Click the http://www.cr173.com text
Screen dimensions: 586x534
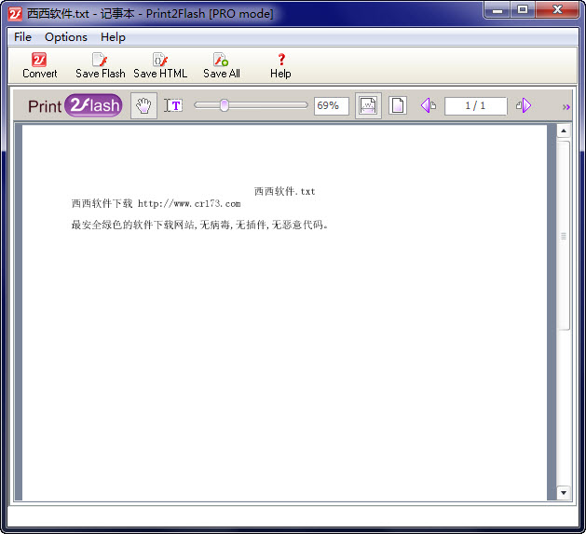[189, 204]
